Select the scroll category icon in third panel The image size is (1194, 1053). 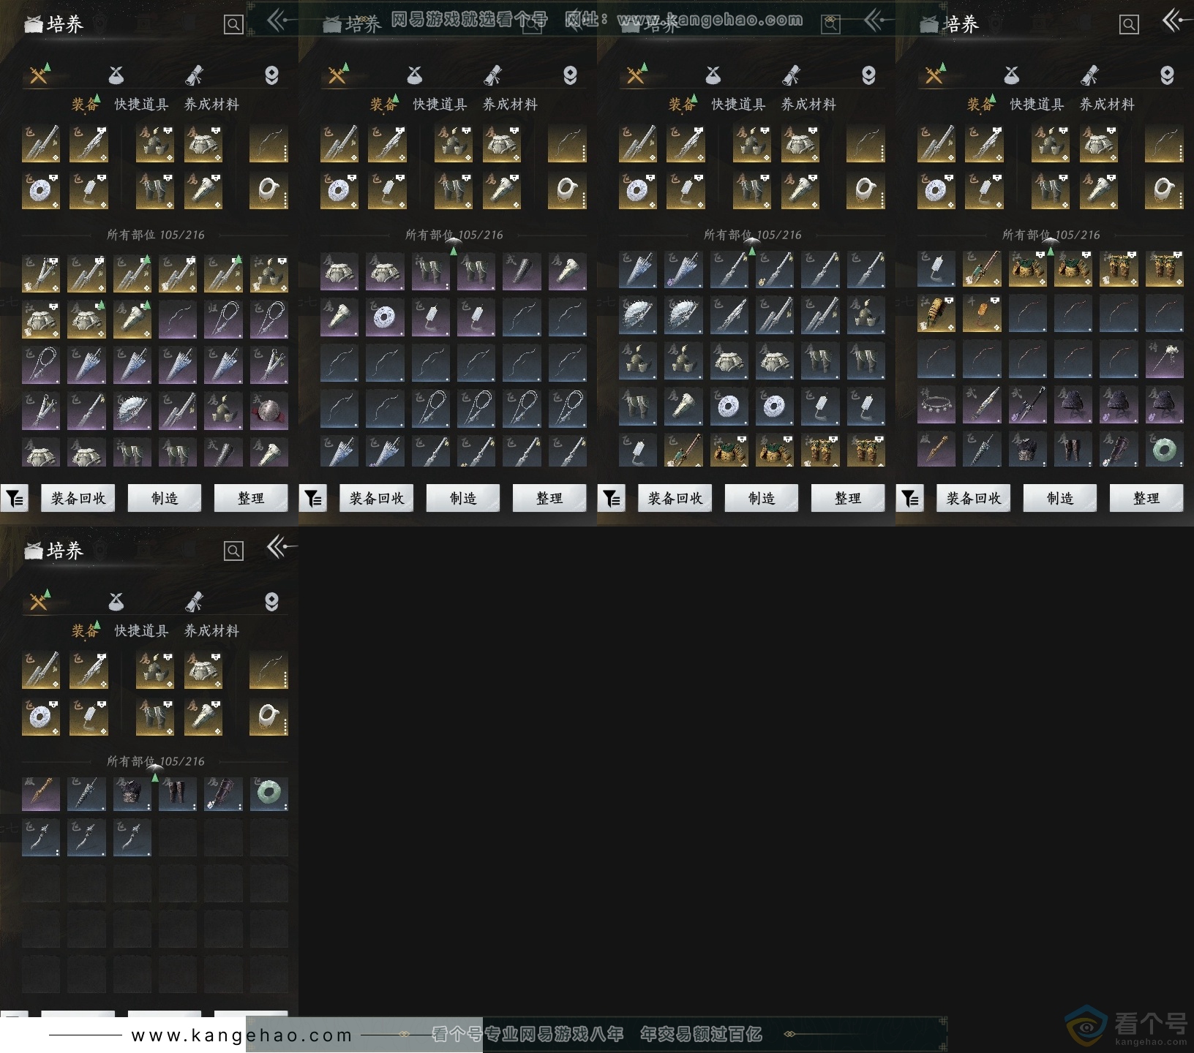click(x=791, y=75)
